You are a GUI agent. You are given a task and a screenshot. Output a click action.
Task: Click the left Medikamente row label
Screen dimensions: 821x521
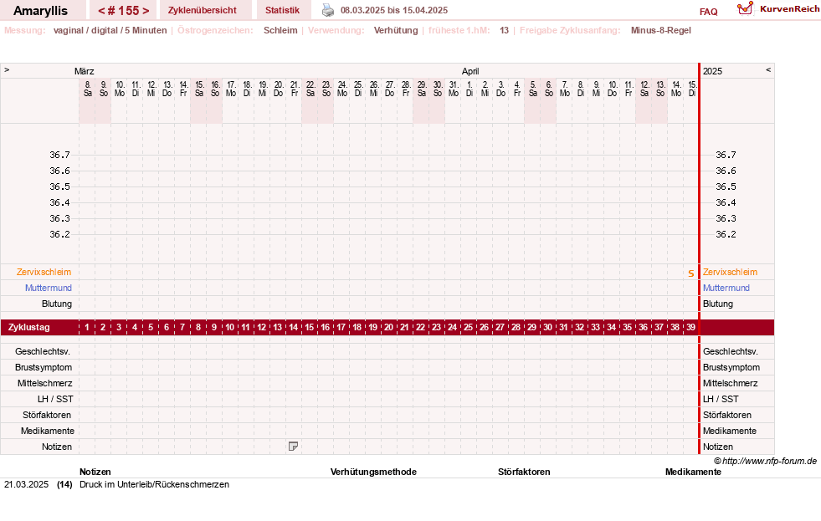tap(48, 431)
